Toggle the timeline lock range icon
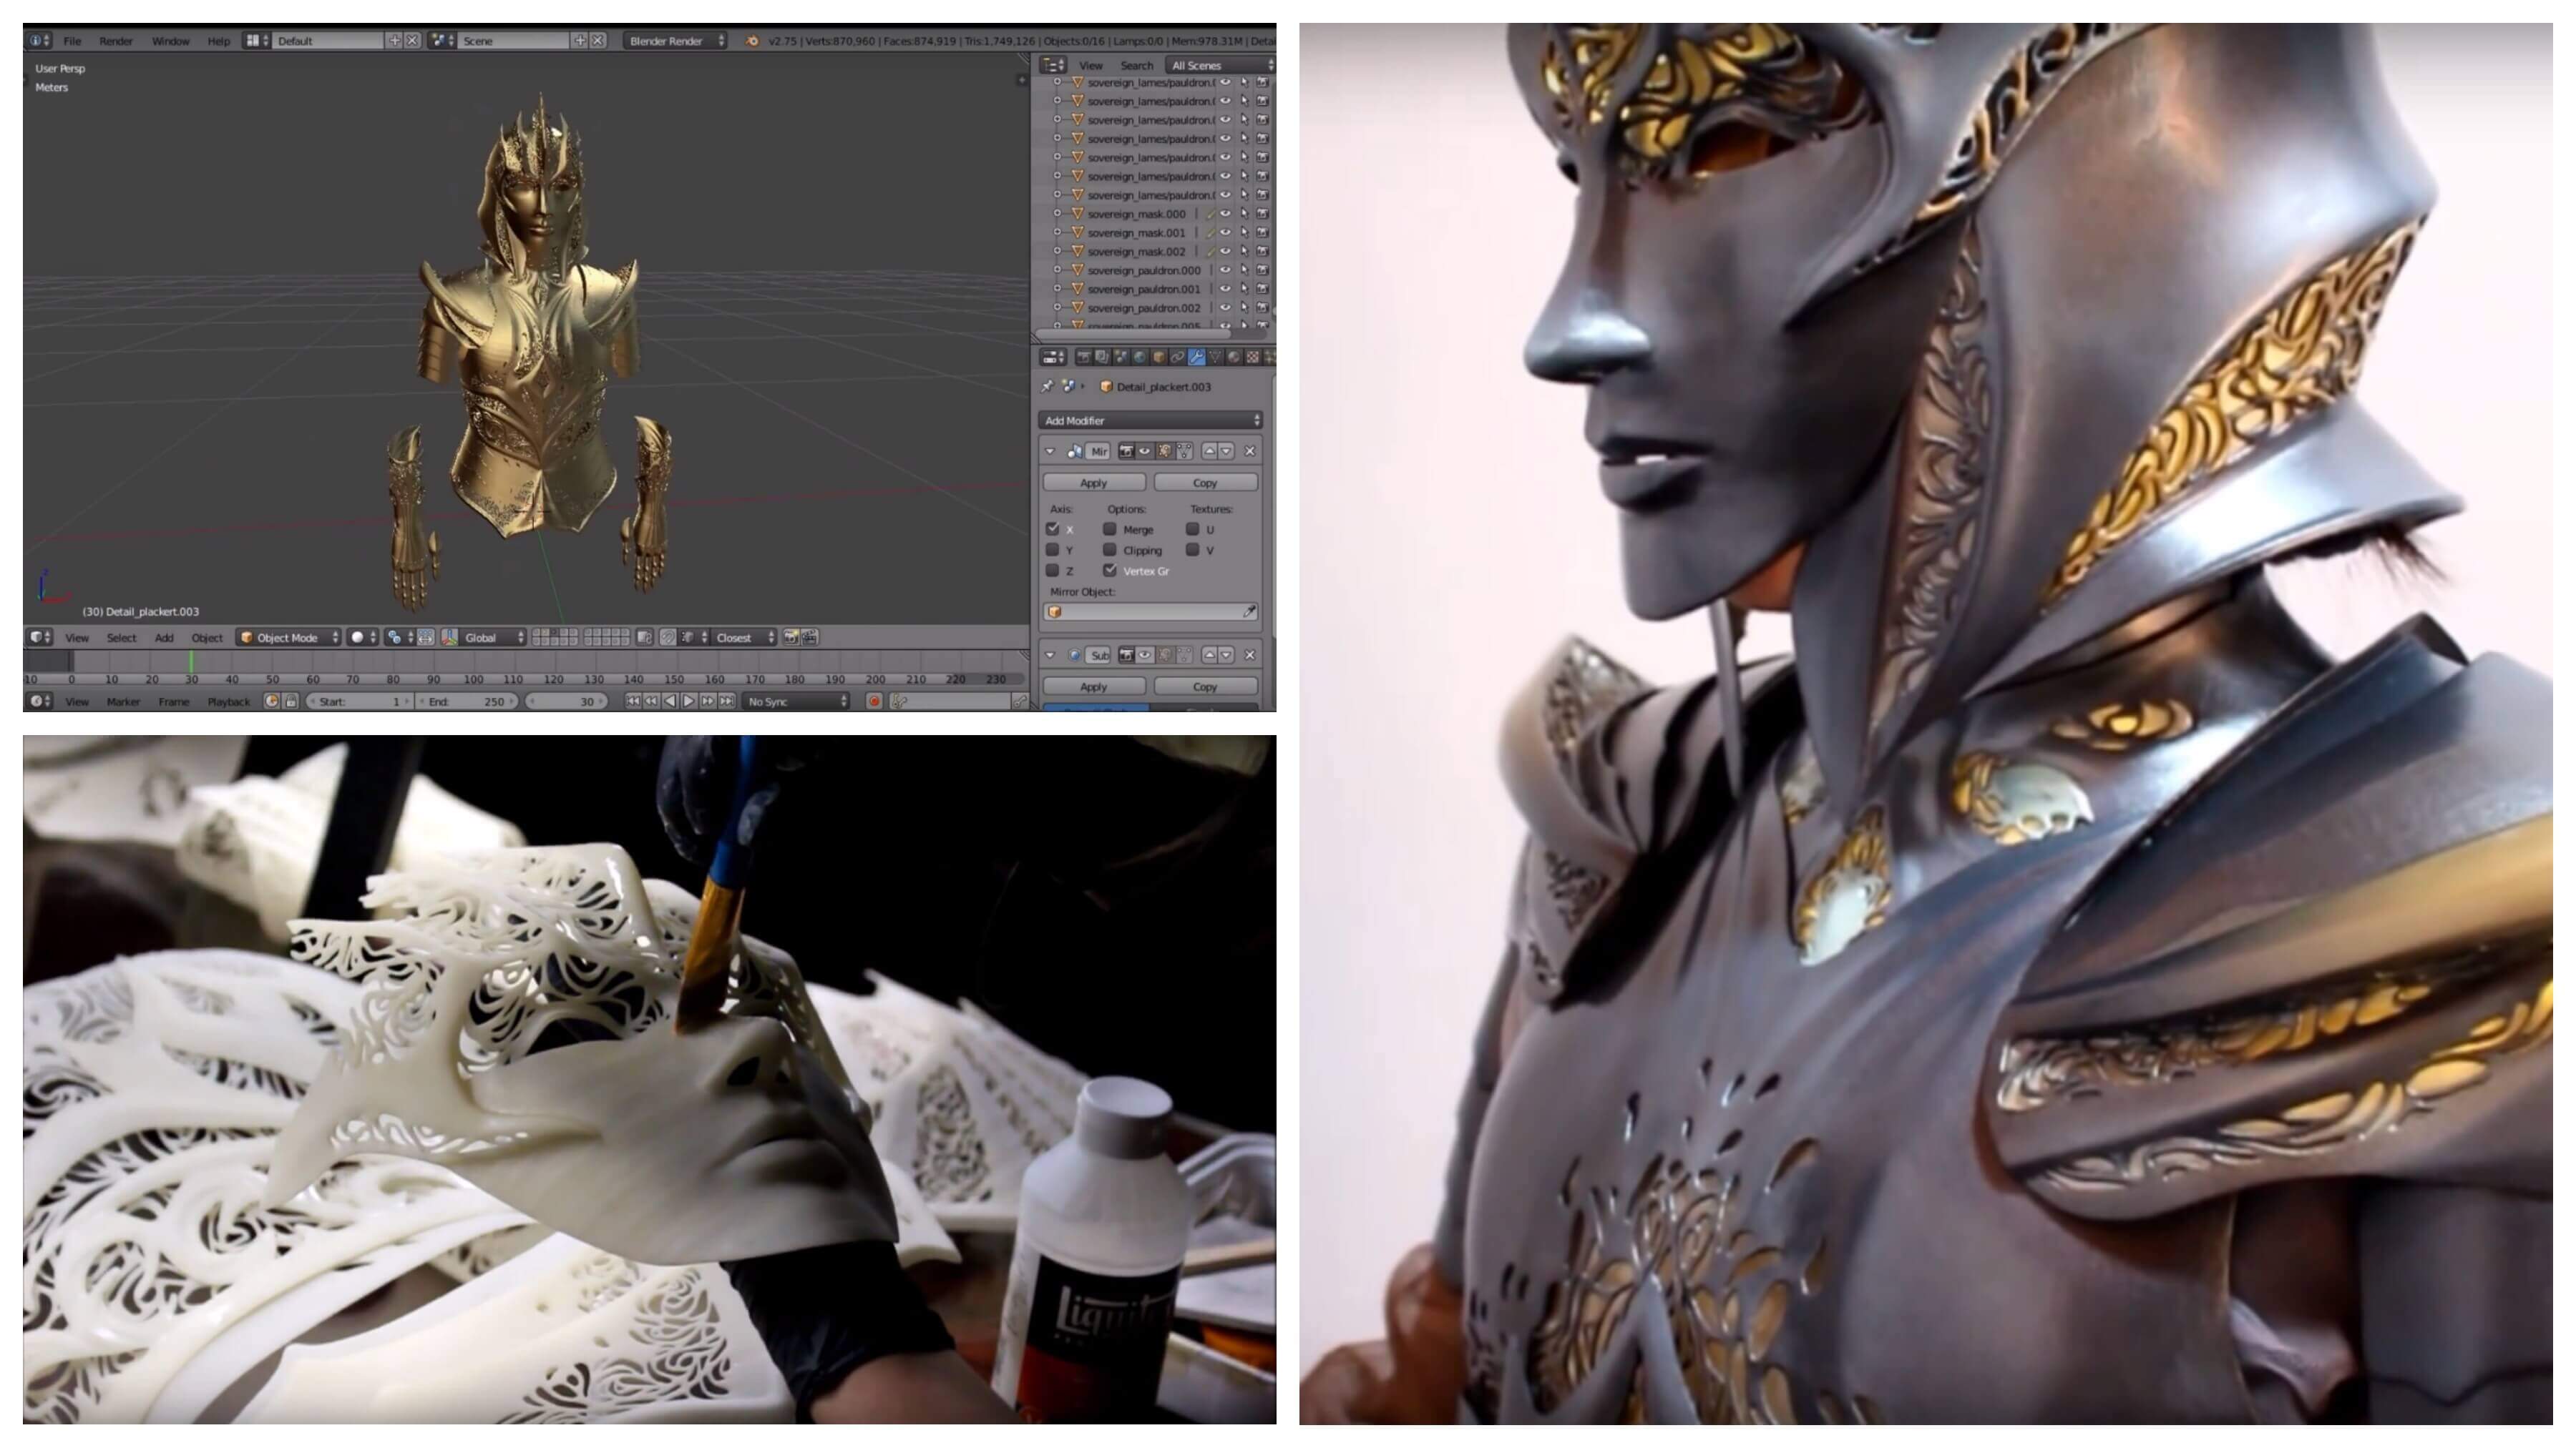Viewport: 2576px width, 1448px height. (291, 701)
